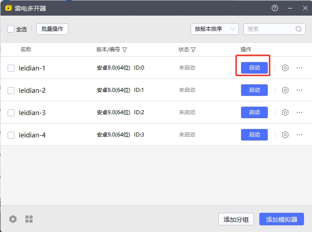Minimize the 雷电多开器 window
Viewport: 312px width, 232px height.
[290, 8]
